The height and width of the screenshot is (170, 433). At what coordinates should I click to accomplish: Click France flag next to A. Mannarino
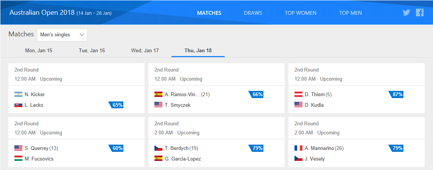point(298,148)
